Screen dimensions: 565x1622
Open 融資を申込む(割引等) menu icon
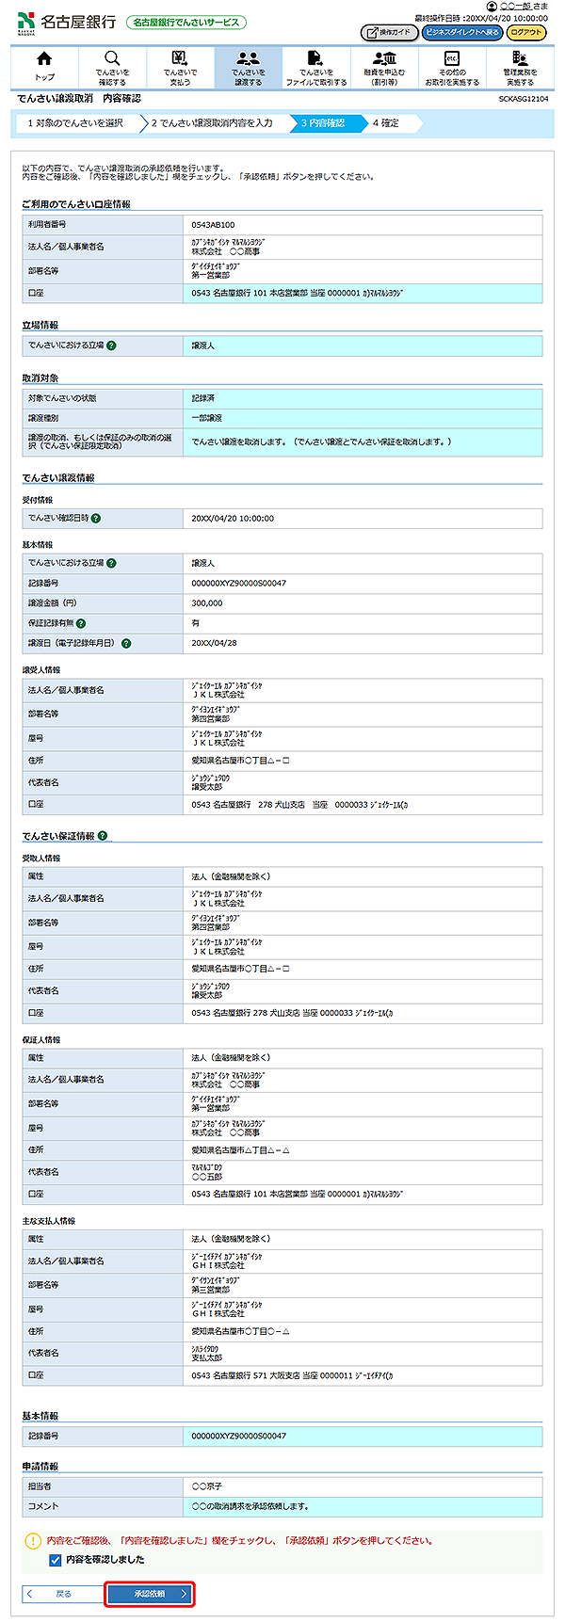pyautogui.click(x=384, y=67)
